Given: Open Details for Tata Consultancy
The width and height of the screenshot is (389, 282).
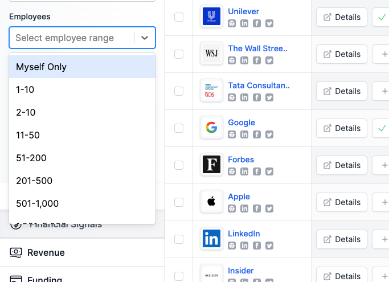Looking at the screenshot, I should pos(342,91).
